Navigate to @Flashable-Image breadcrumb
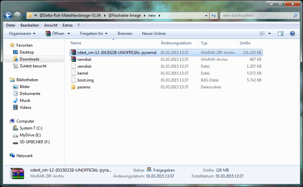The height and width of the screenshot is (187, 303). pyautogui.click(x=125, y=15)
